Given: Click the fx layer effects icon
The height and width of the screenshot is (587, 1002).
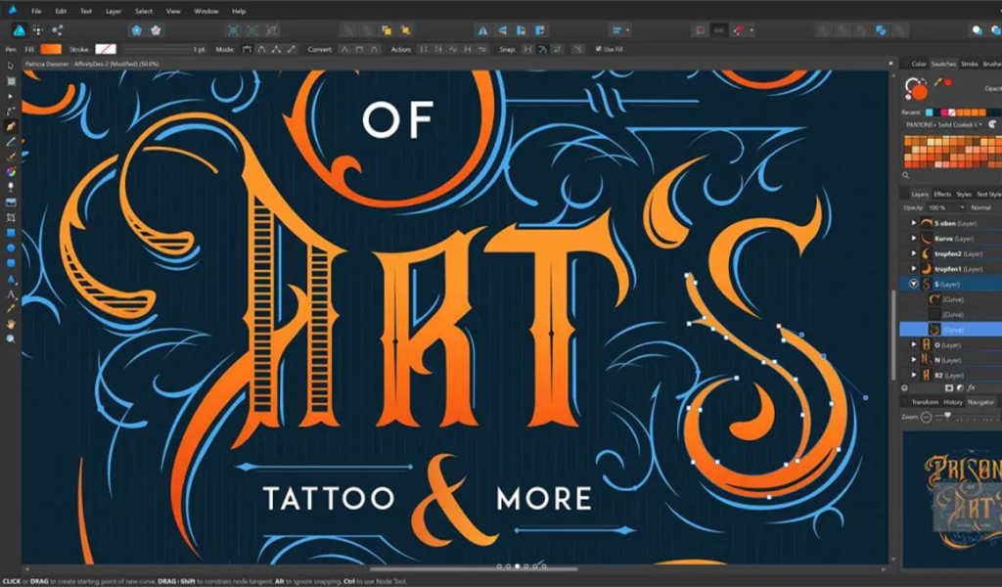Looking at the screenshot, I should coord(972,387).
